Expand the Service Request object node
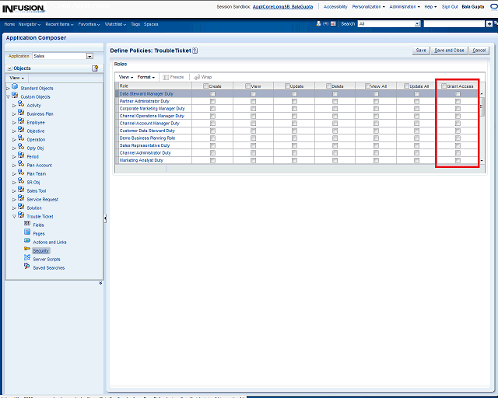 [13, 199]
